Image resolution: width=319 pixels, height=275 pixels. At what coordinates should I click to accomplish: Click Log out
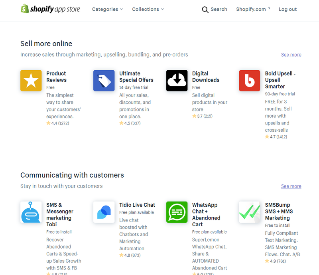[x=287, y=9]
